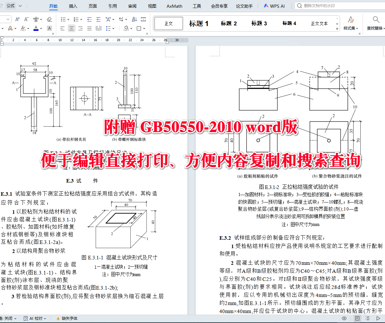This screenshot has height=323, width=385.
Task: Apply text highlight color
Action: (23, 29)
